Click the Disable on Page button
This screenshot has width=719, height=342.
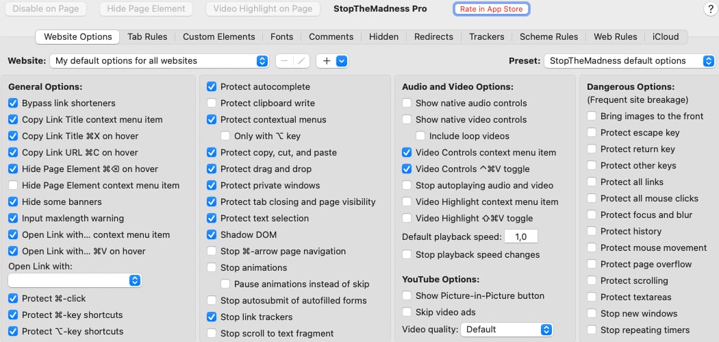[45, 9]
